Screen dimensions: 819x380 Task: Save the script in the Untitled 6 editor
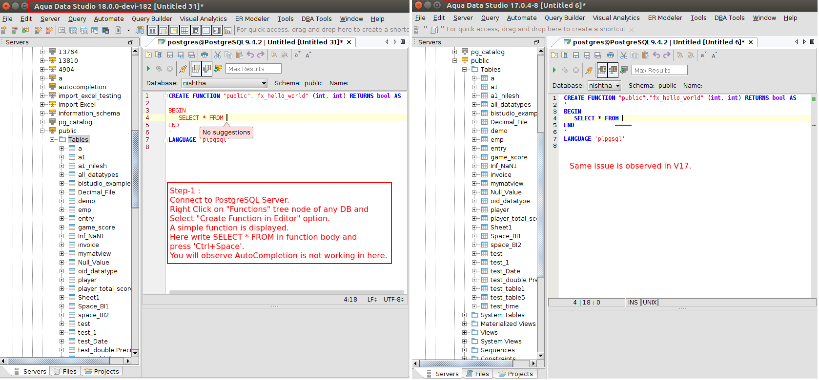[576, 56]
